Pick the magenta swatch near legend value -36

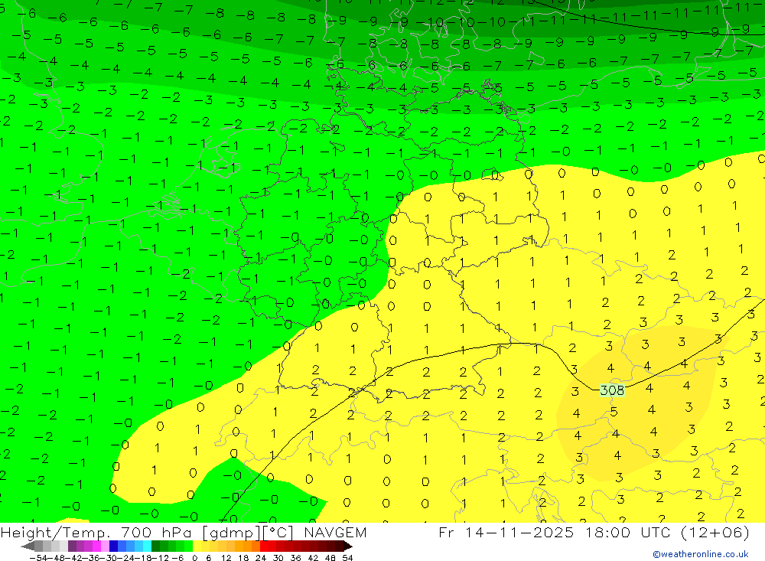[x=96, y=546]
